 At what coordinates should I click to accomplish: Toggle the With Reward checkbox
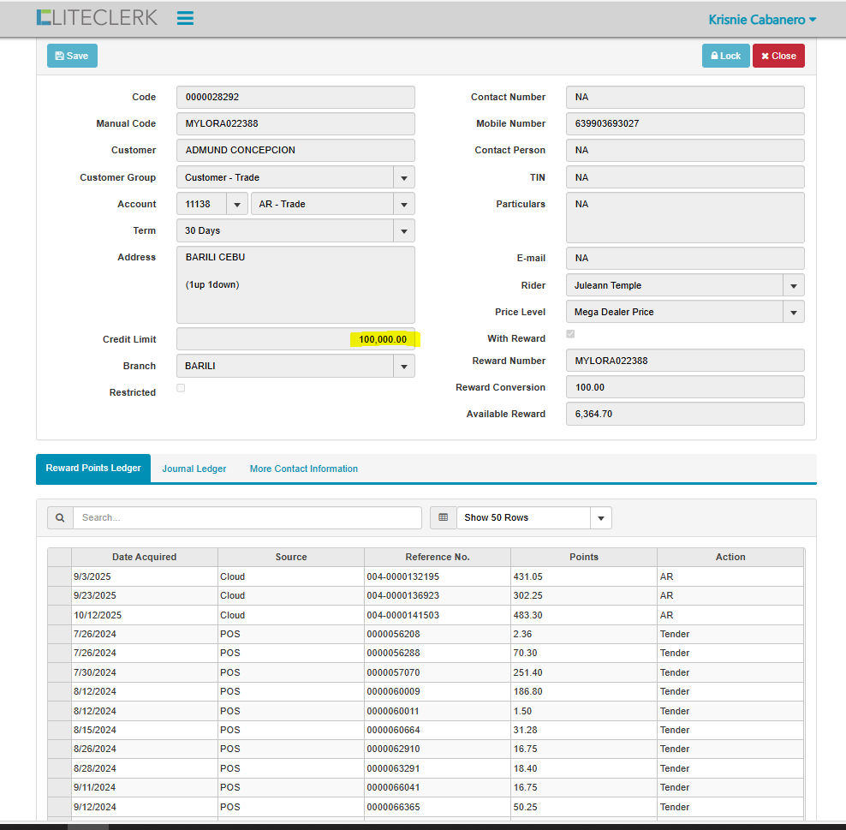[x=570, y=334]
